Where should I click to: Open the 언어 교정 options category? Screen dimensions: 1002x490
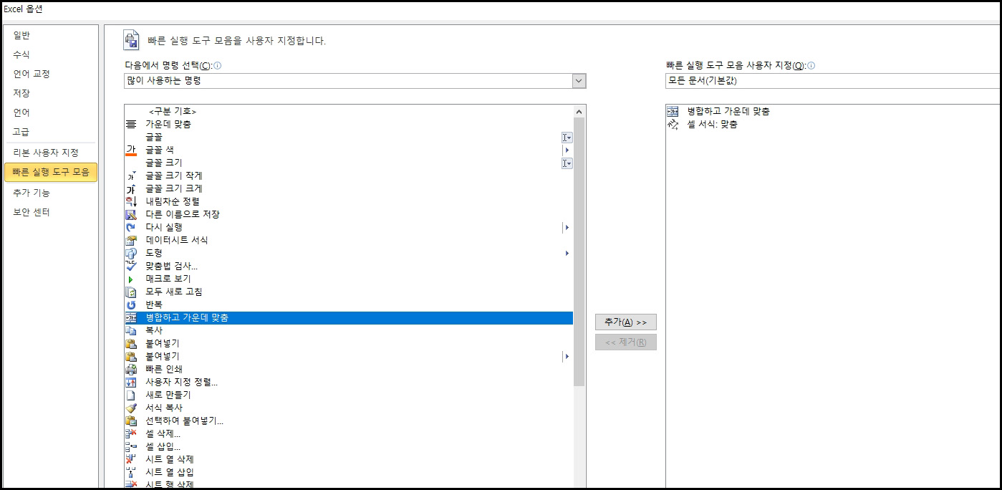point(51,74)
